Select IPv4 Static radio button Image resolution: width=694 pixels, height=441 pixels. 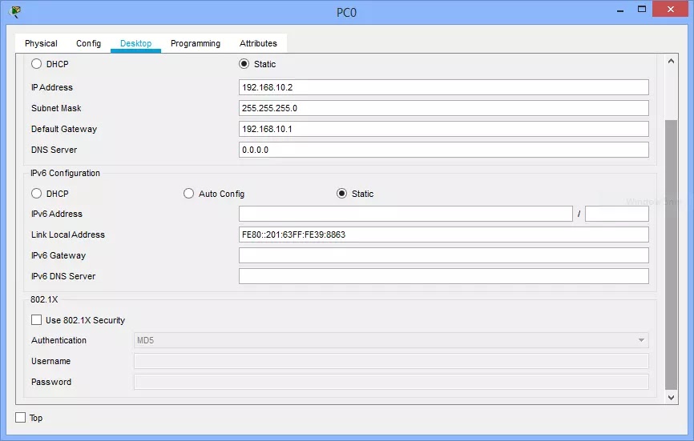click(244, 64)
